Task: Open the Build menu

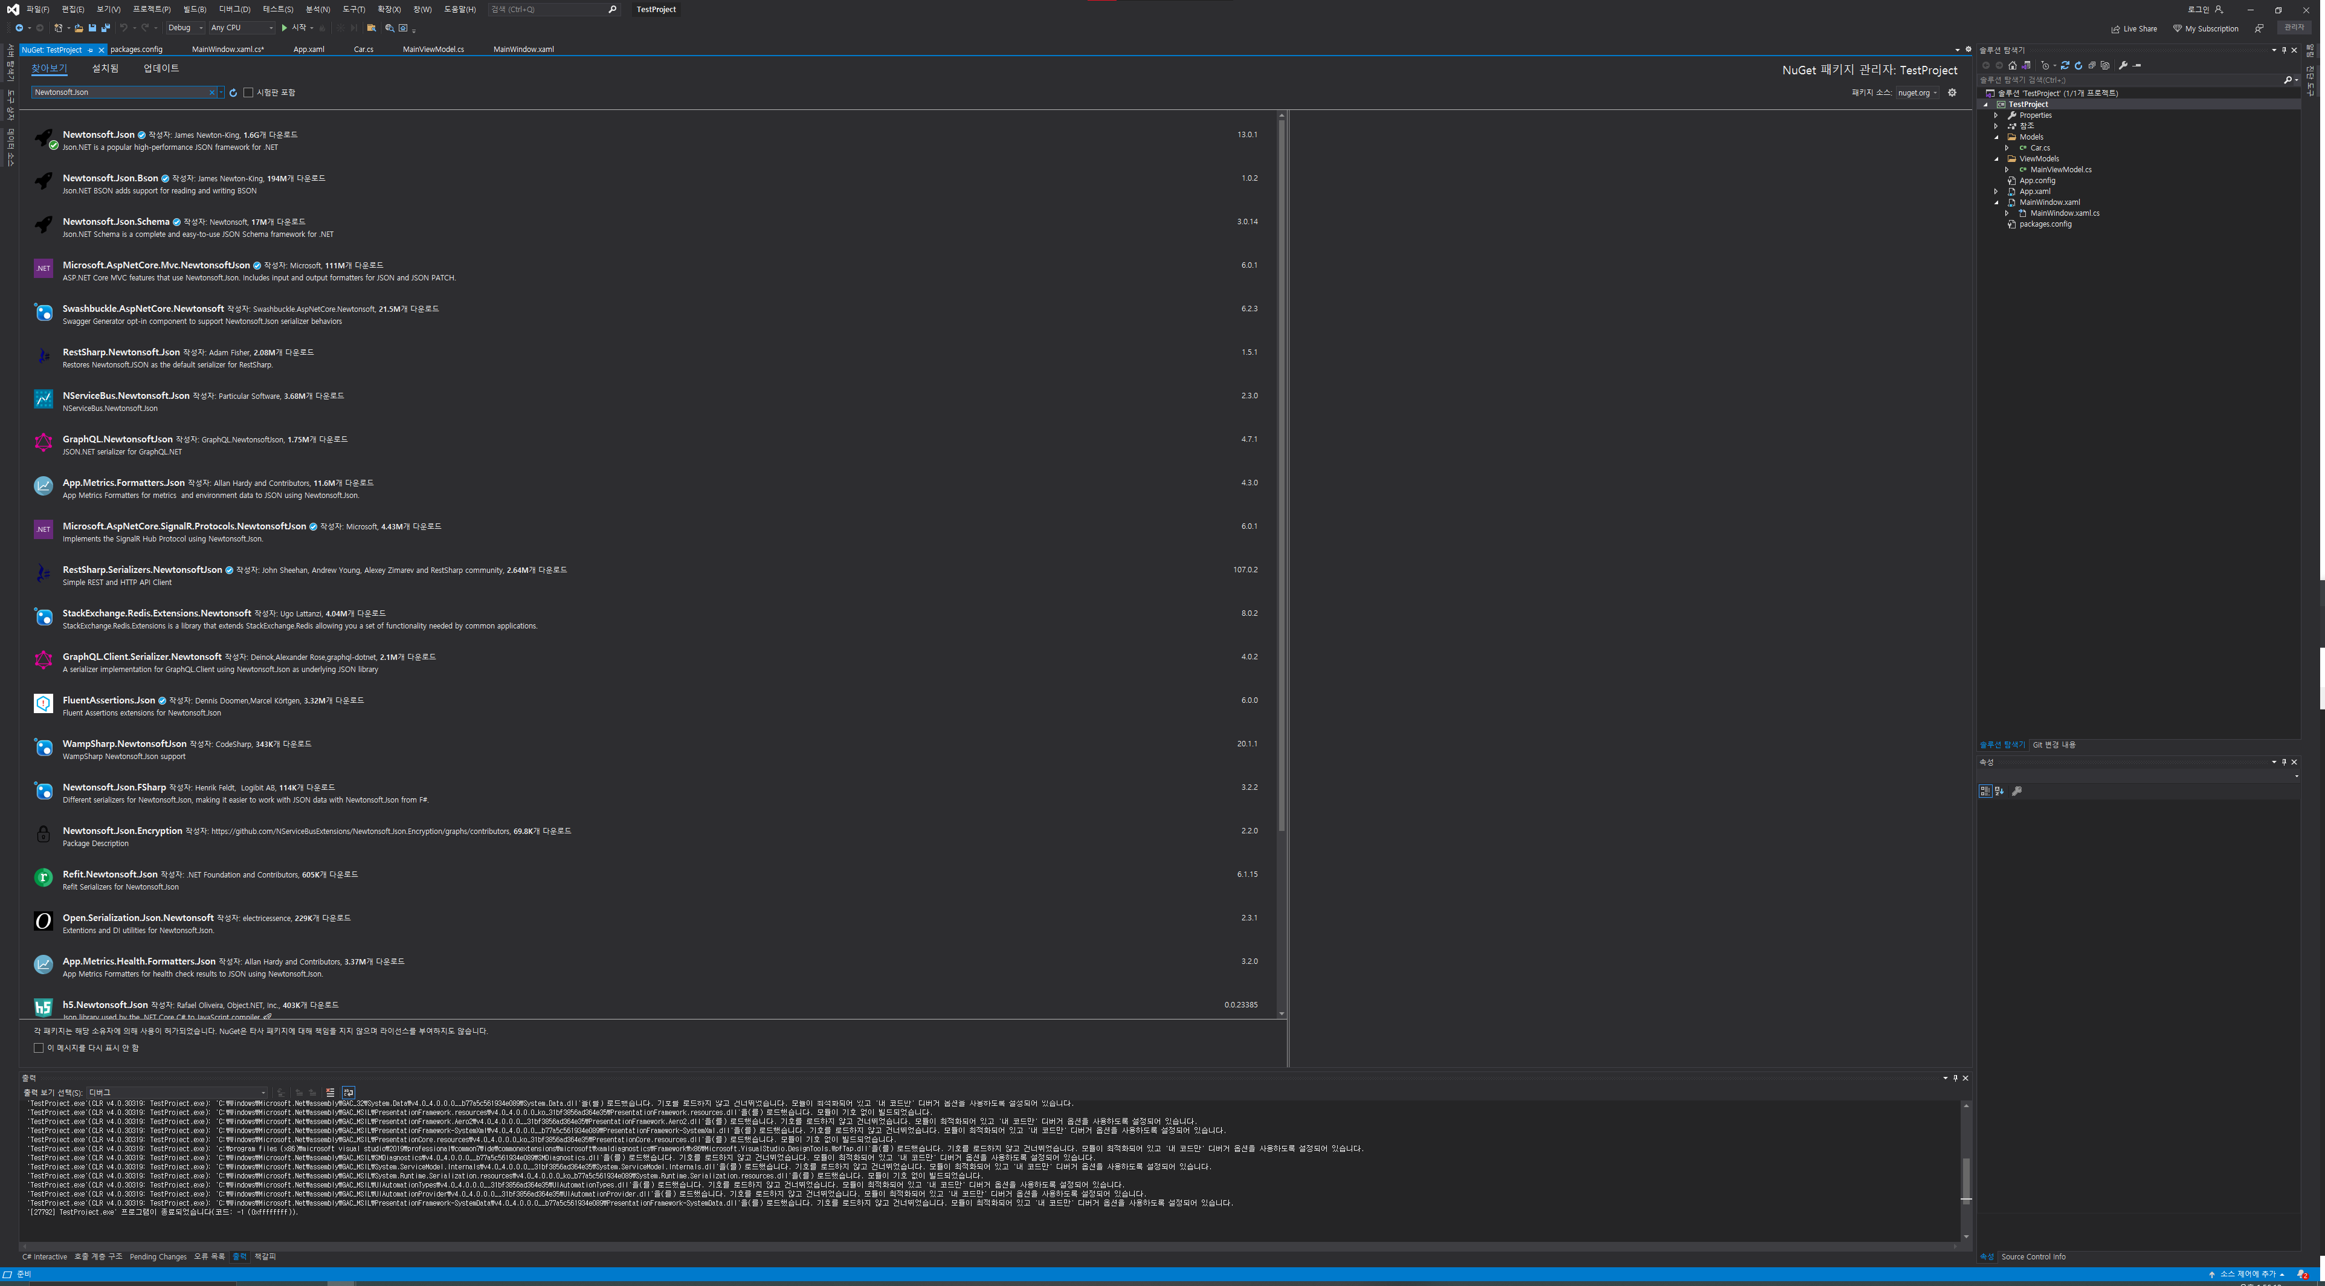Action: (x=194, y=9)
